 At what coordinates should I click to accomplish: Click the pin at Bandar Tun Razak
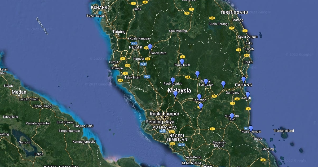click(206, 82)
